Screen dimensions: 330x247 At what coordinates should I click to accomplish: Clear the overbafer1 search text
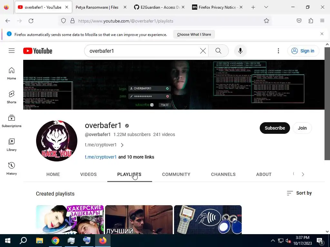(x=203, y=51)
